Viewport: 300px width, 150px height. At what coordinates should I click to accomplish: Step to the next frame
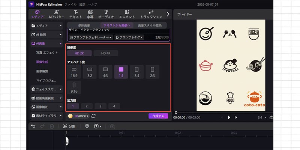tap(236, 117)
